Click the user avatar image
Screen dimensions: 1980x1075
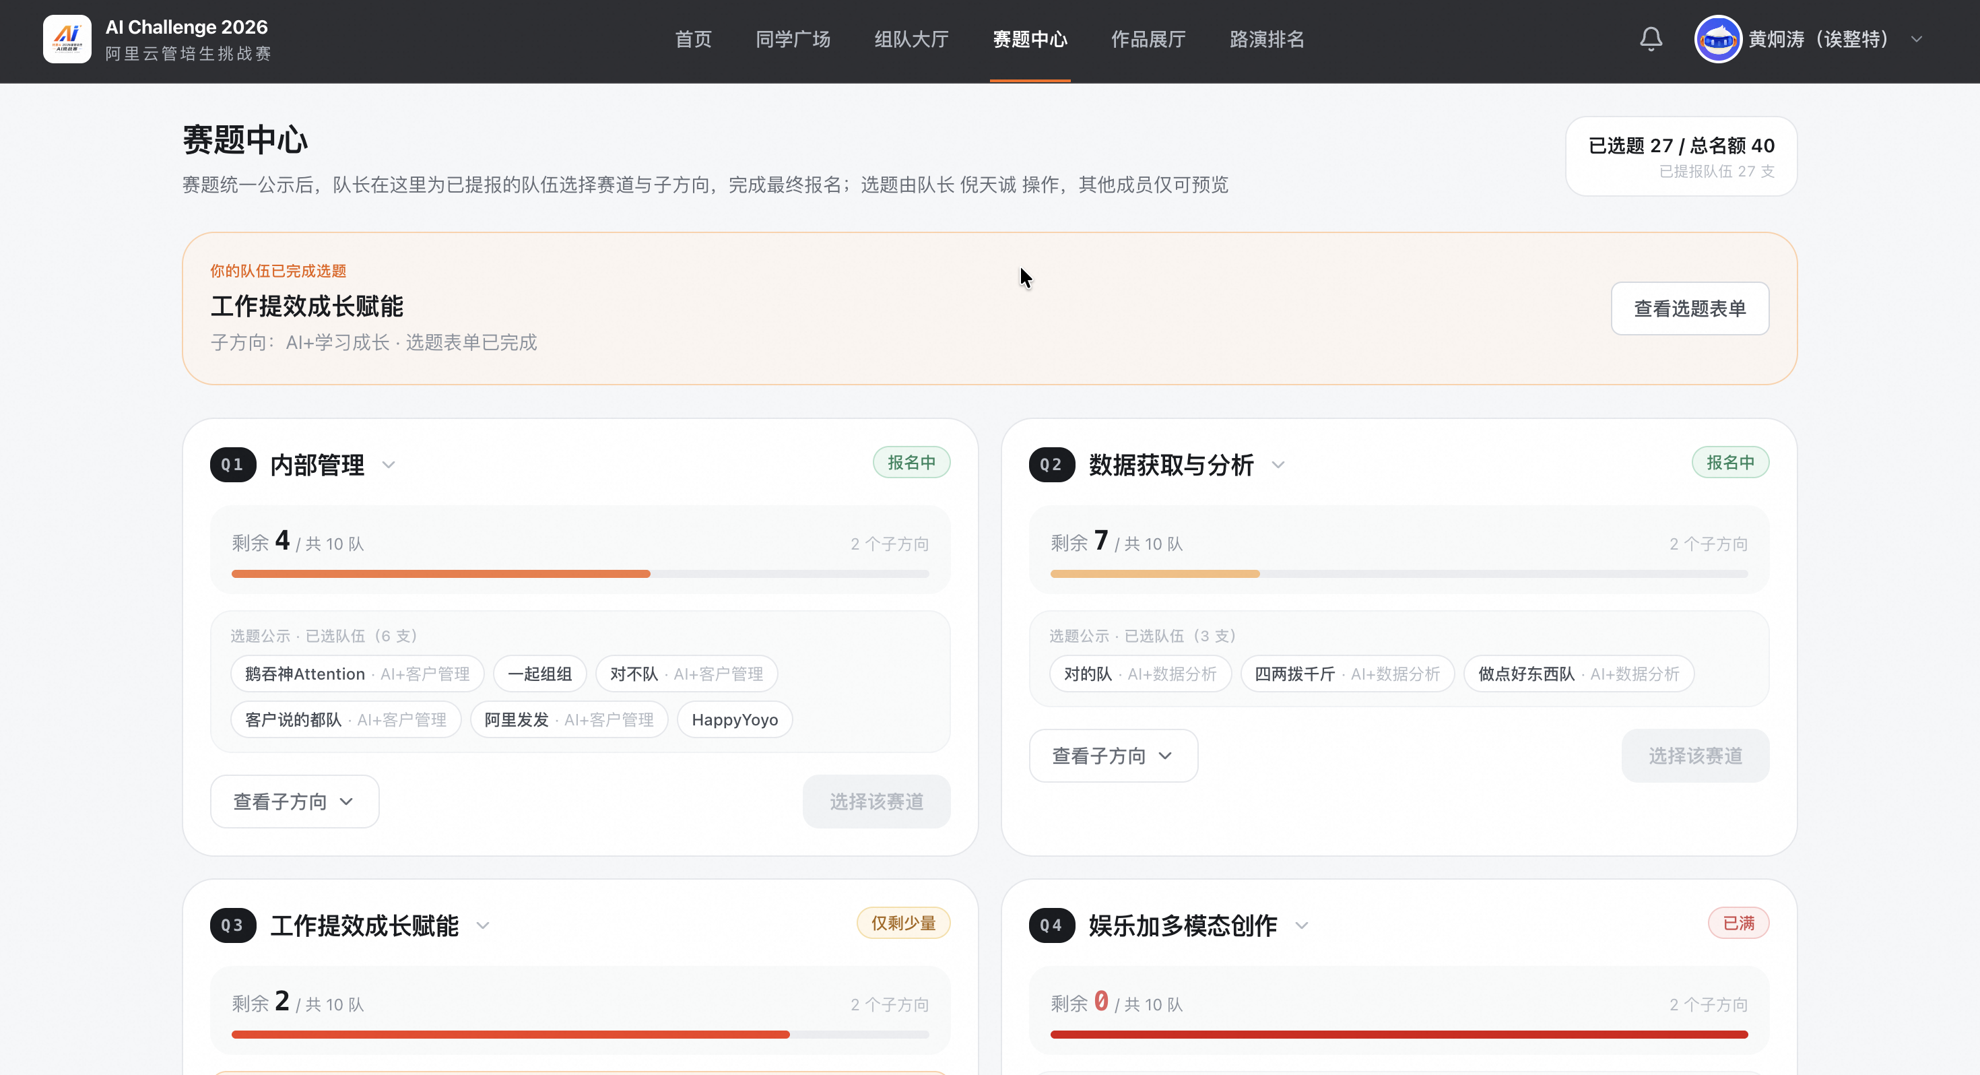1718,39
